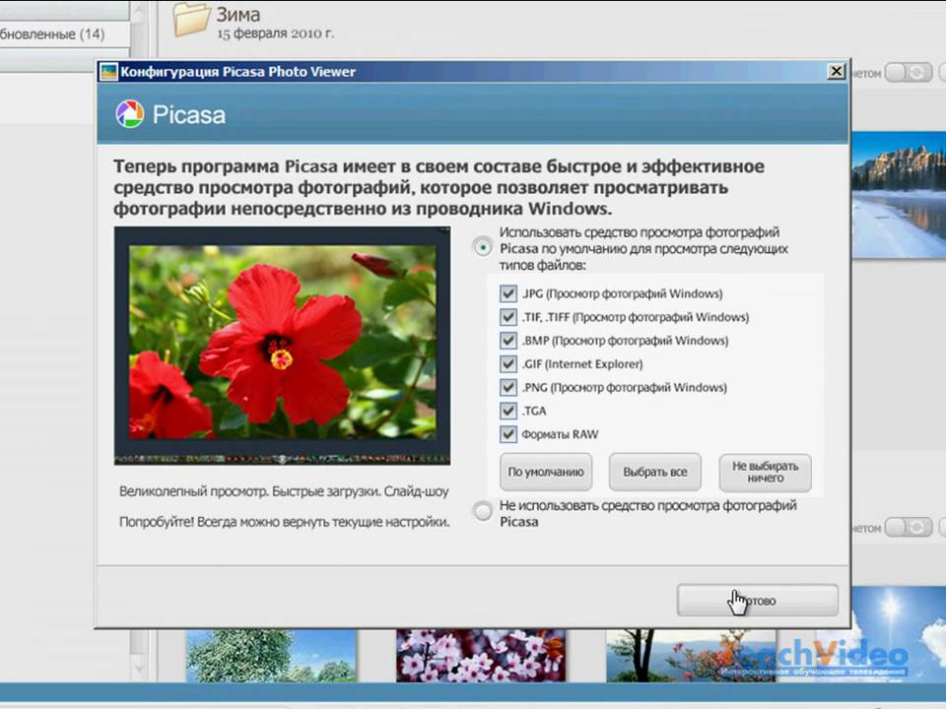The height and width of the screenshot is (709, 946).
Task: Uncheck the Форматы RAW checkbox
Action: pyautogui.click(x=508, y=434)
